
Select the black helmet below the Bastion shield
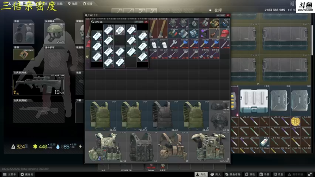click(x=219, y=121)
